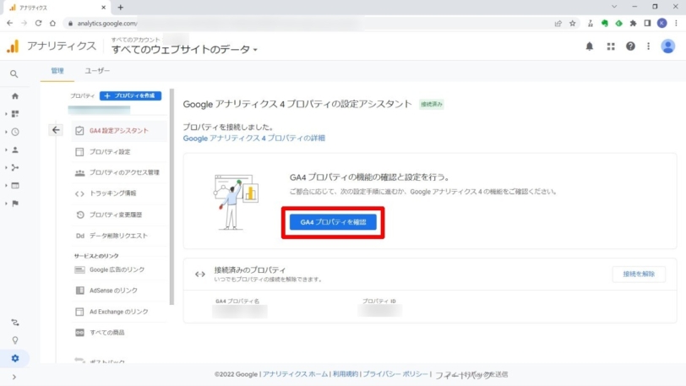Viewport: 686px width, 386px height.
Task: Open the 利用規約 footer link
Action: [346, 374]
